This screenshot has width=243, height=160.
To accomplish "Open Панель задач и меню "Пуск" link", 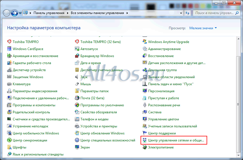I will 171,84.
